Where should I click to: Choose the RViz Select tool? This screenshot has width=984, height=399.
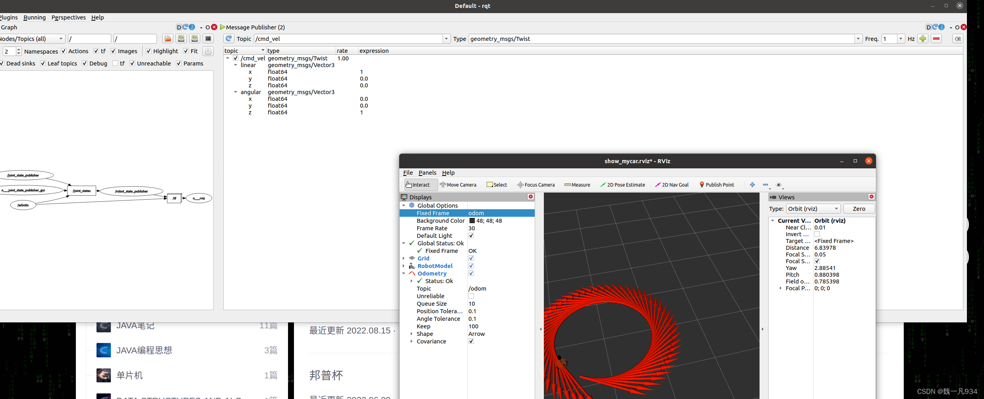pyautogui.click(x=497, y=185)
